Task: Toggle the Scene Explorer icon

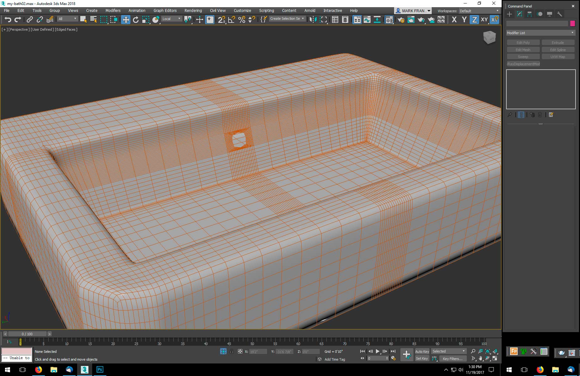Action: coord(335,19)
